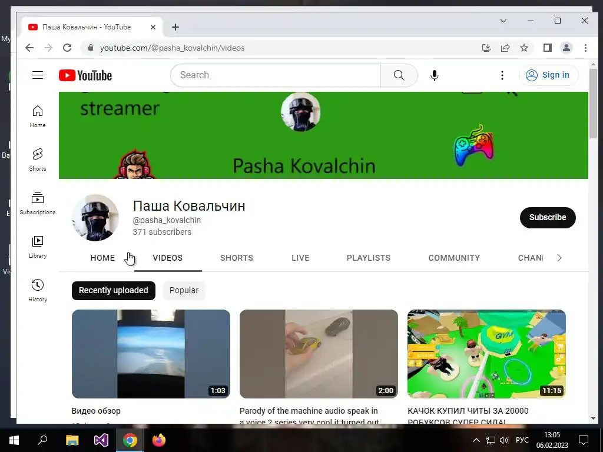
Task: Open the КАЧОК КУПИЛ ЧИТЫ video thumbnail
Action: click(486, 354)
